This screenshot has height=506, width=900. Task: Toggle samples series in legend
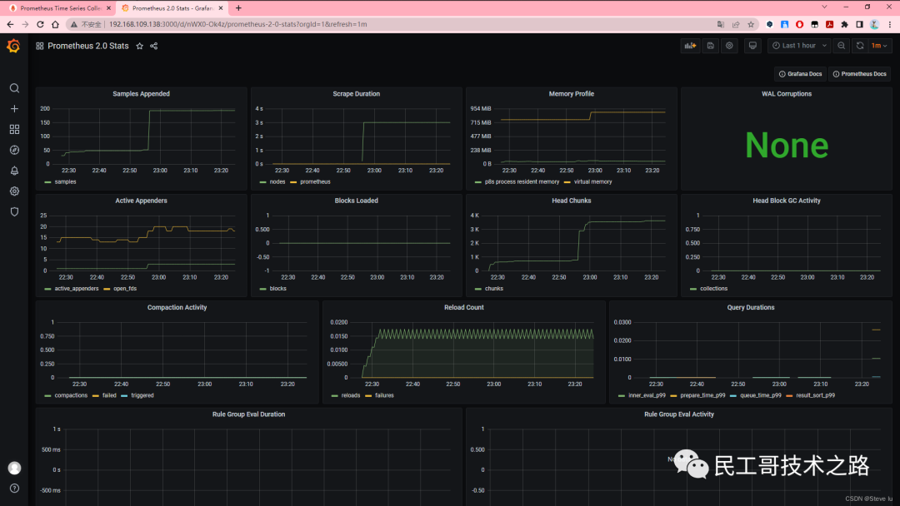(x=65, y=181)
